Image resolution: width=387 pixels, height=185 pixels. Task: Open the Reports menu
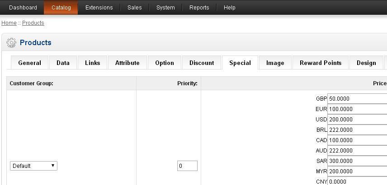[x=199, y=8]
